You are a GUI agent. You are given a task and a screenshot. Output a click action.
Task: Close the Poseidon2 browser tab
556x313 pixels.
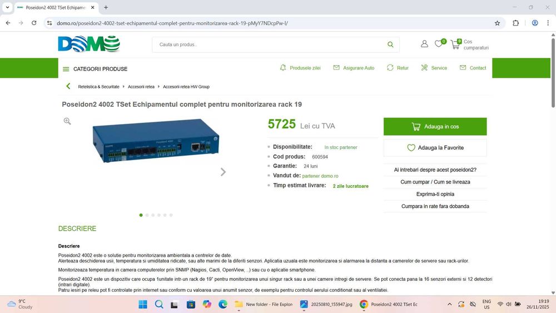click(x=92, y=7)
